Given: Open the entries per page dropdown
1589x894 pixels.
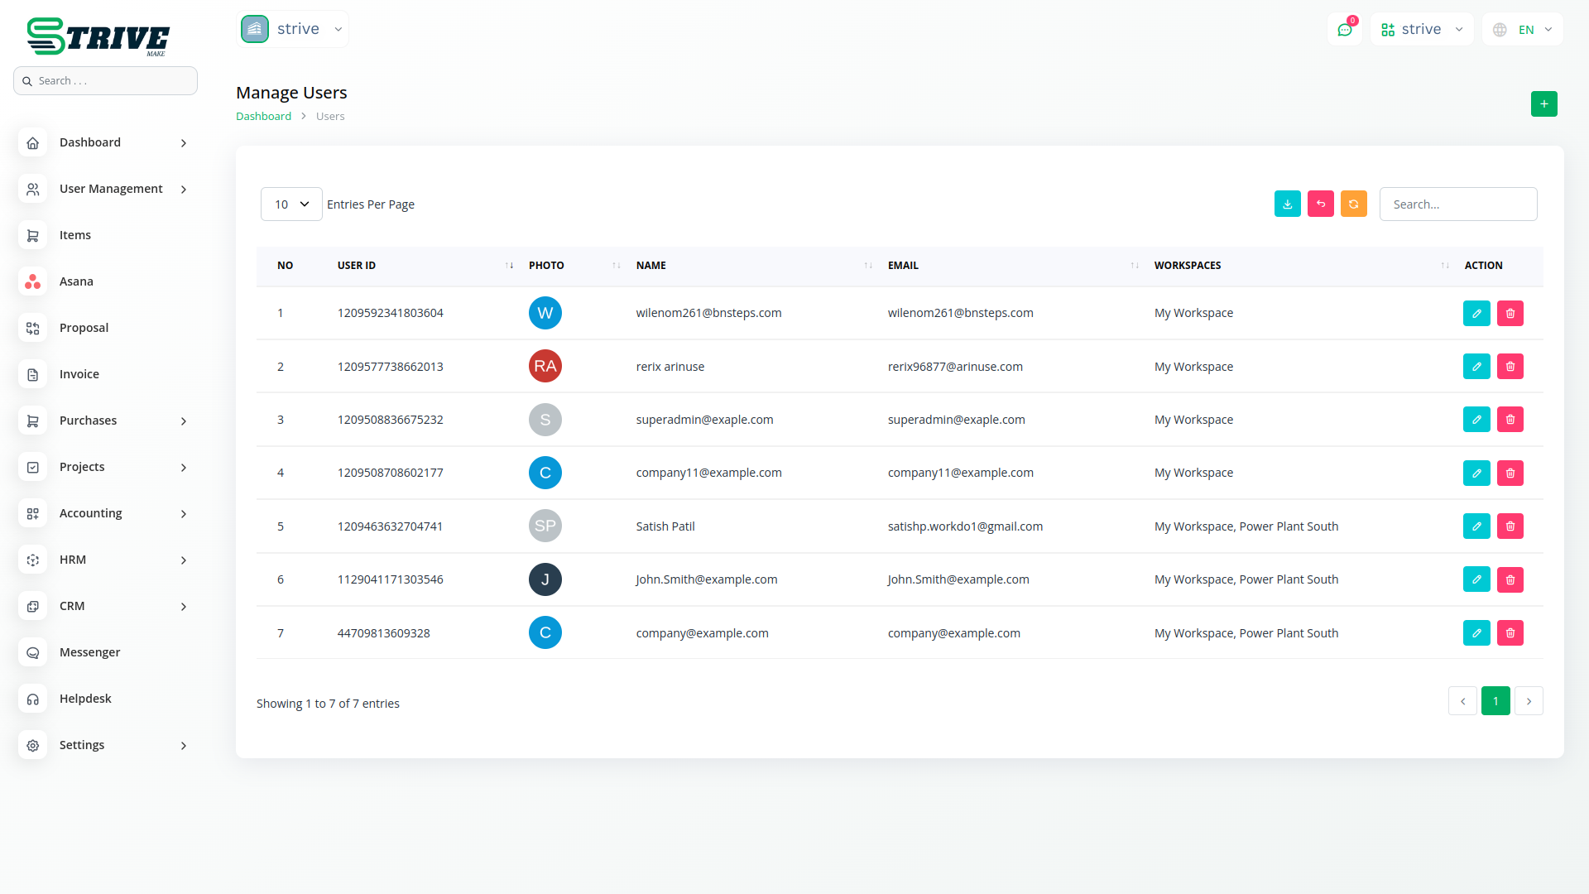Looking at the screenshot, I should (x=291, y=204).
